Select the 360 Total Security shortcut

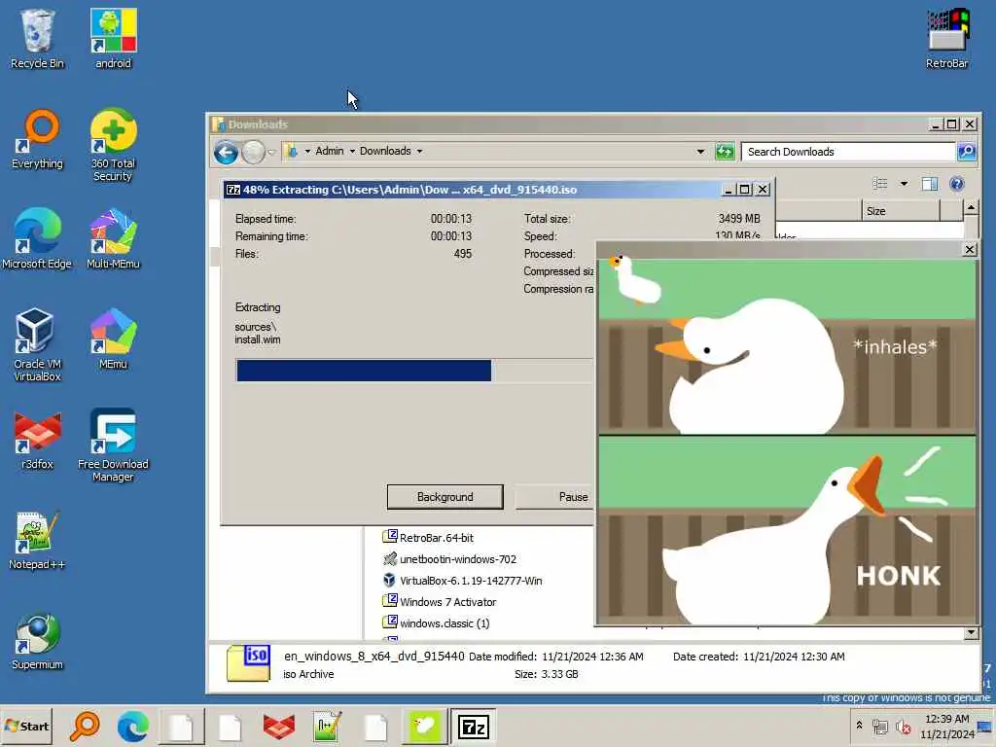[x=113, y=146]
